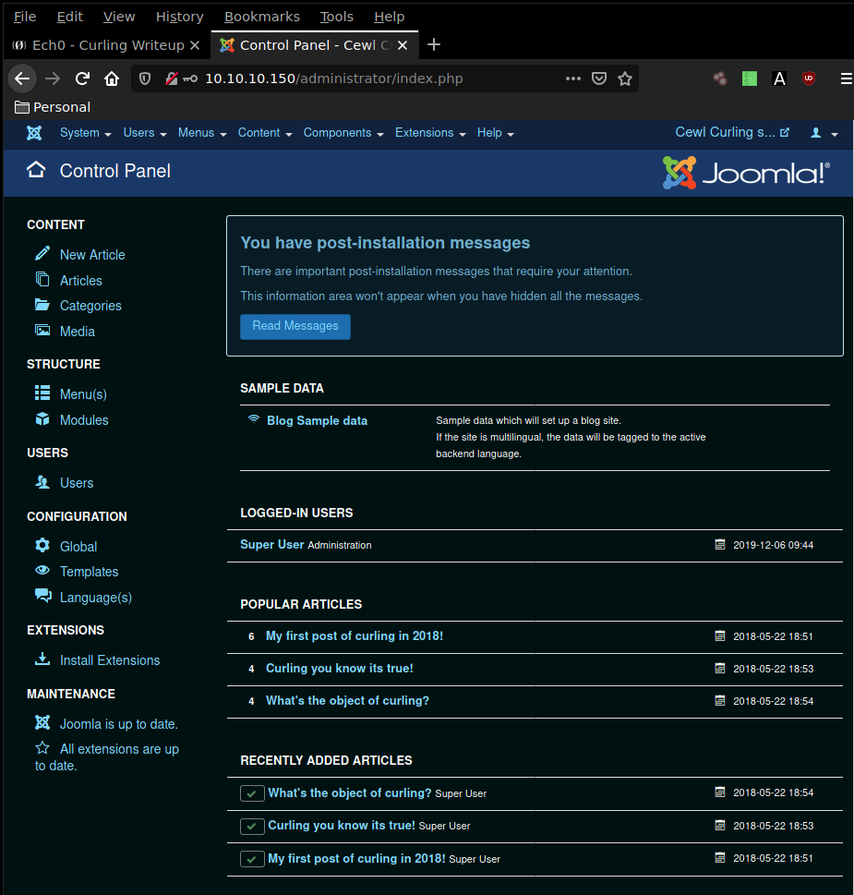Expand the Help dropdown in Joomla menu

(496, 133)
